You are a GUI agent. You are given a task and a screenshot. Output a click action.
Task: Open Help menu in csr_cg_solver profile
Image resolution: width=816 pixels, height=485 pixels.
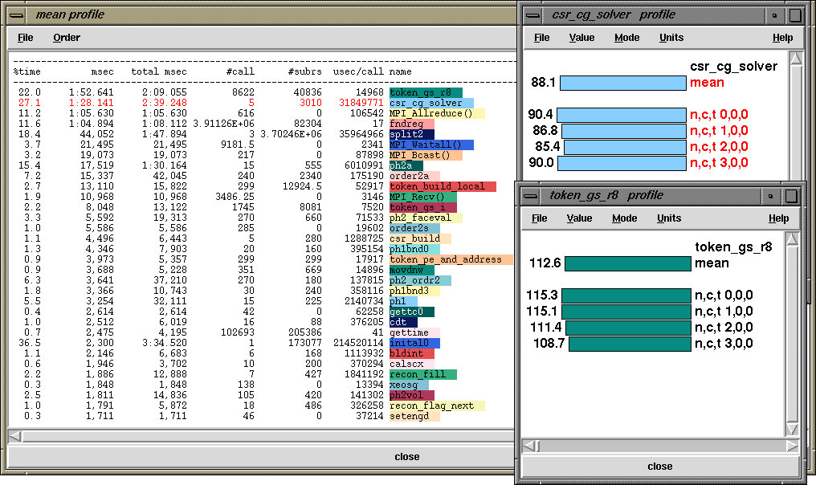pyautogui.click(x=783, y=38)
